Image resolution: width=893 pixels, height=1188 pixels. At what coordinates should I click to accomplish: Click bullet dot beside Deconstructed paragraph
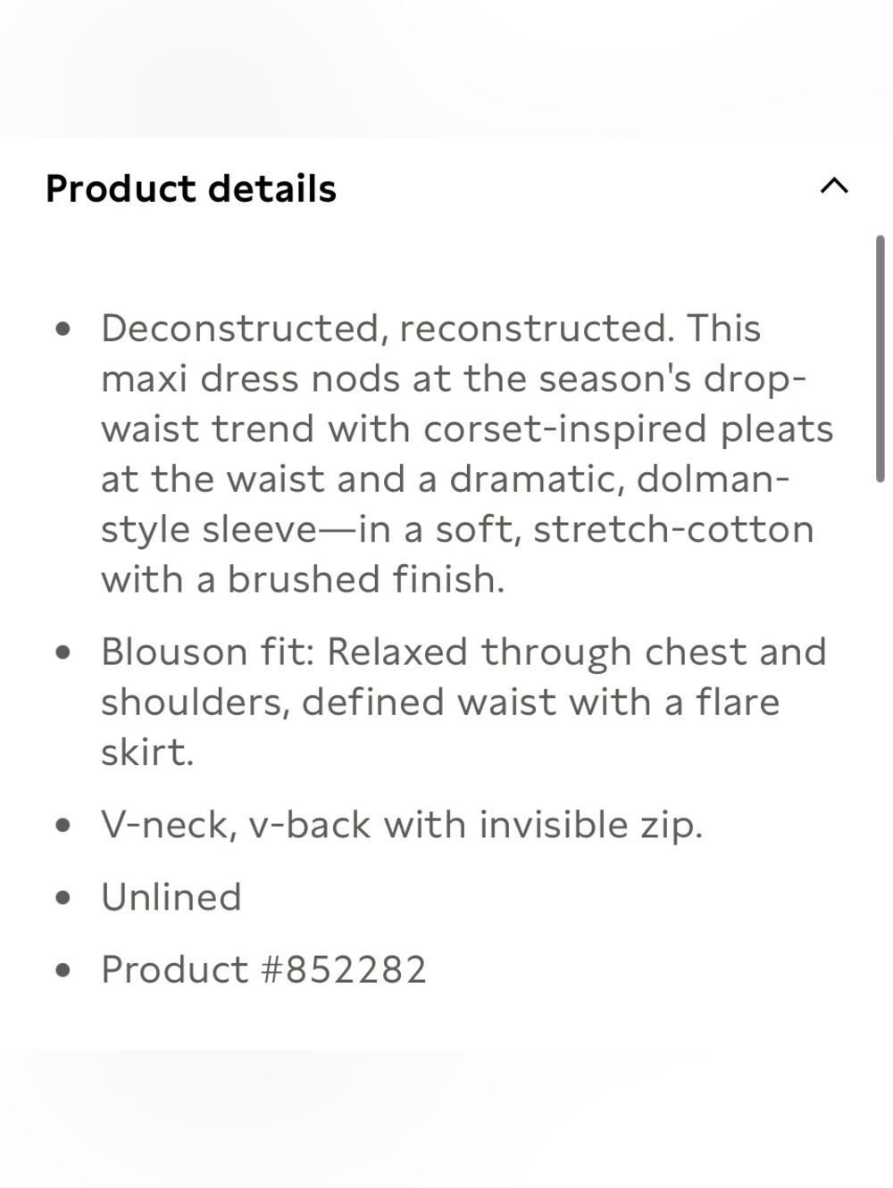(63, 329)
